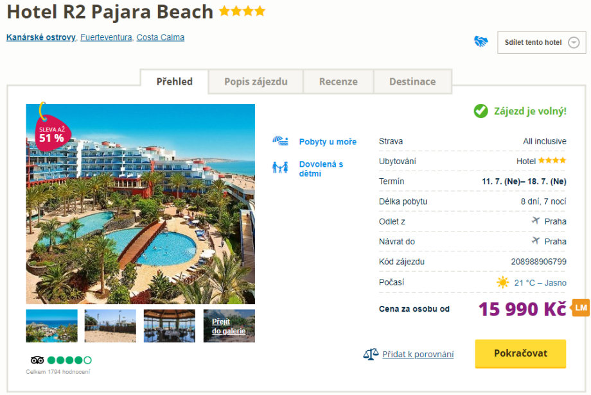Click the family with children icon
The image size is (591, 395).
click(280, 168)
